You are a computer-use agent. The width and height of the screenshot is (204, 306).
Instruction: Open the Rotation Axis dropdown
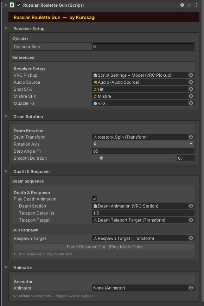[143, 144]
